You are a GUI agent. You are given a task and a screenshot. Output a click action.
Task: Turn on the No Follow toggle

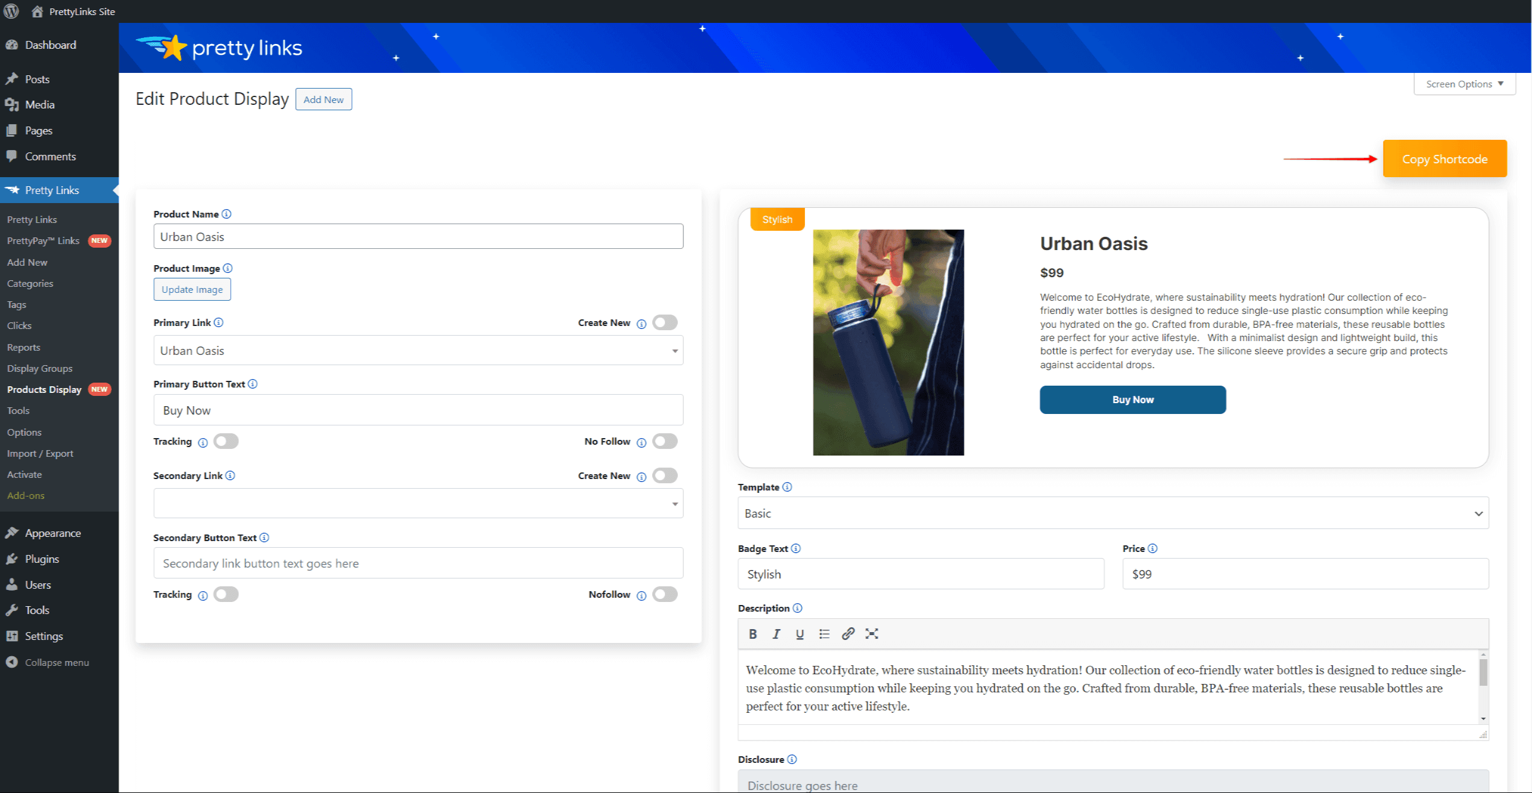pyautogui.click(x=664, y=441)
